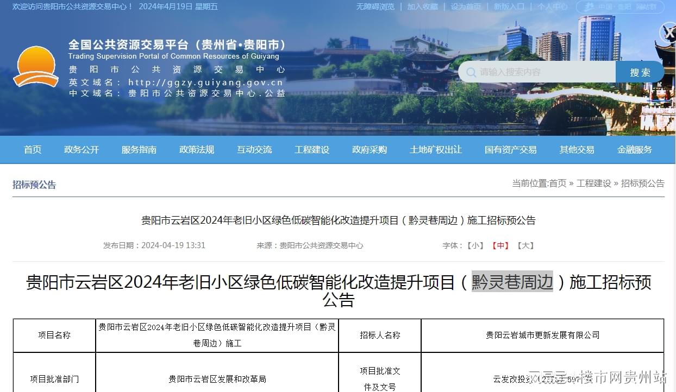This screenshot has width=676, height=392.
Task: Go to 个人中心
Action: pyautogui.click(x=553, y=7)
